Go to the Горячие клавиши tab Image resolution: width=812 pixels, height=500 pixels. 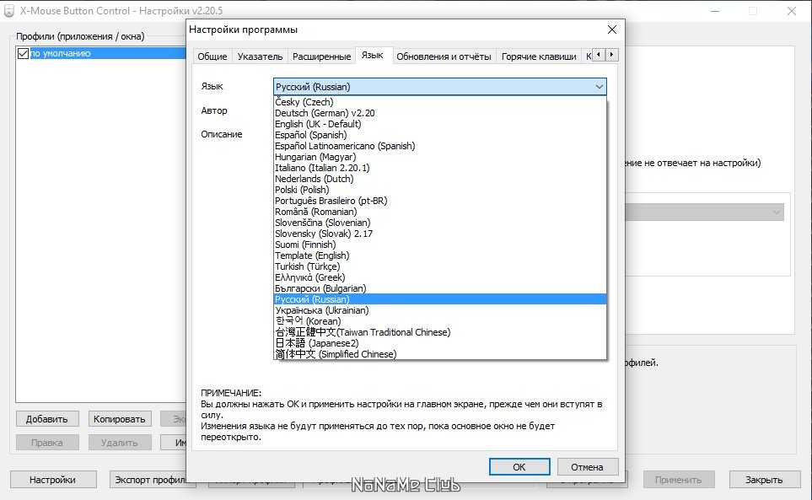(539, 56)
